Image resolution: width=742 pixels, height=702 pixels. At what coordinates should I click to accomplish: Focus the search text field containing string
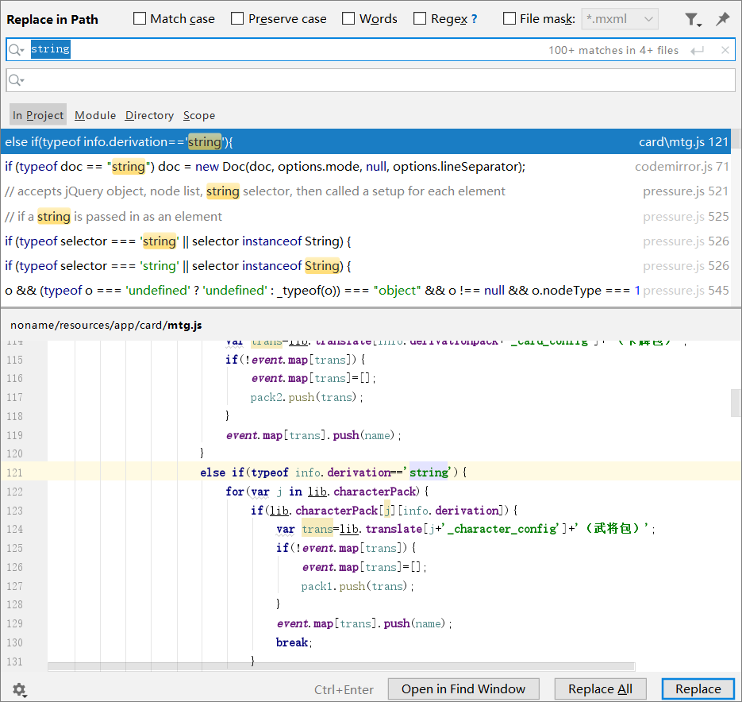[371, 50]
